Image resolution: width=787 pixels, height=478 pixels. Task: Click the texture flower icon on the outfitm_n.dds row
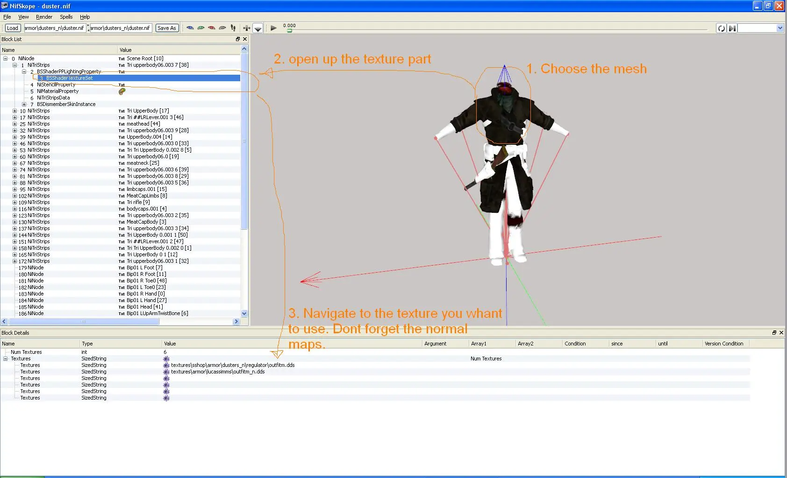click(166, 372)
